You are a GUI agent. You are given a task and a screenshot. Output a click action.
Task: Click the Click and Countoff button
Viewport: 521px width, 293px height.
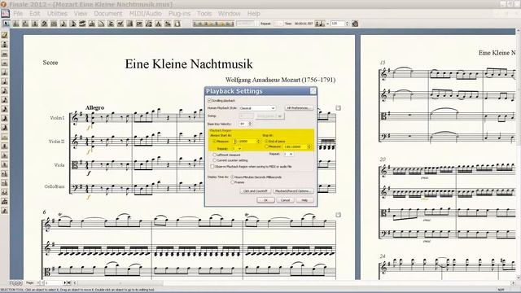pyautogui.click(x=255, y=191)
